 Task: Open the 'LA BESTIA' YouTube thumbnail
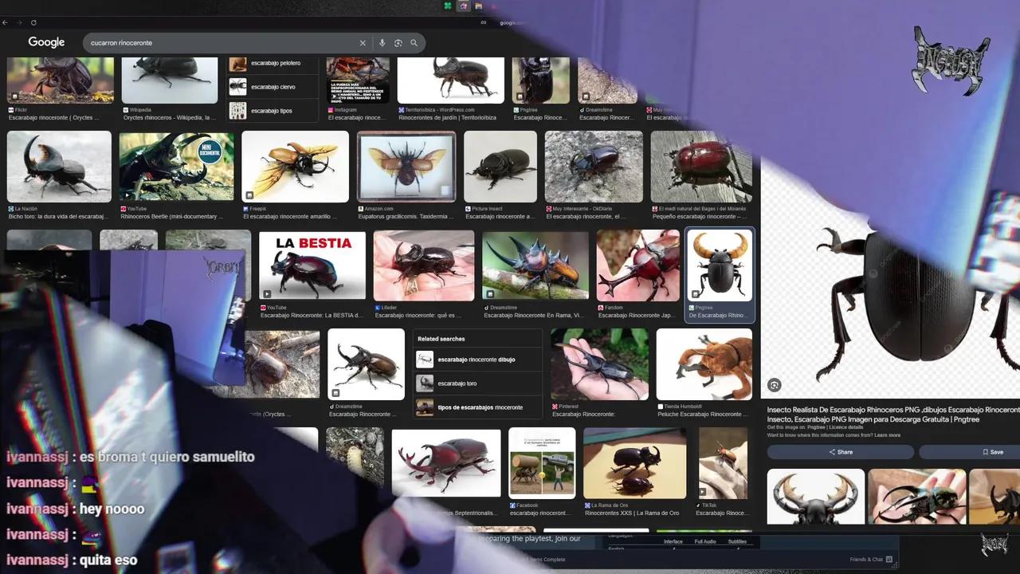click(x=312, y=265)
